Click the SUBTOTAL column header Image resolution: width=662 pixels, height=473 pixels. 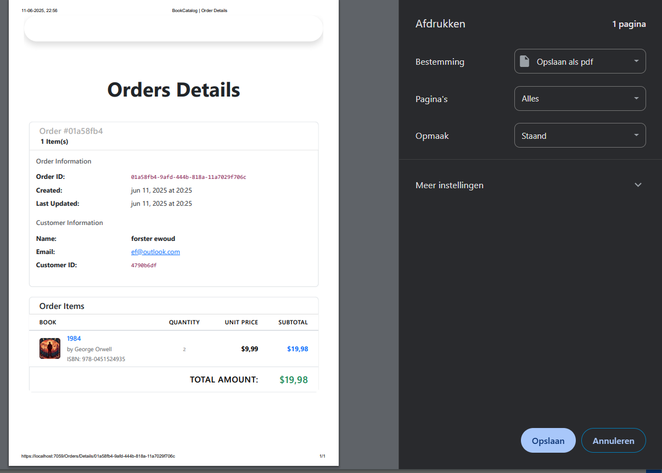point(293,322)
